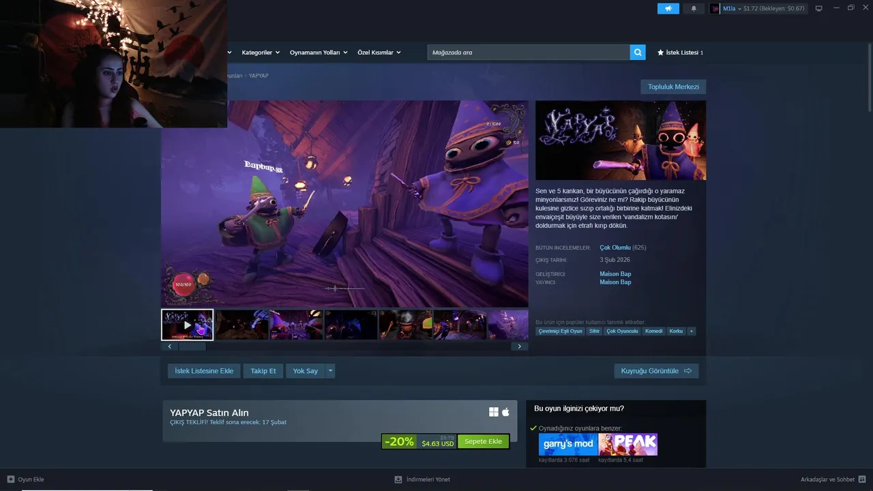Click the media strip horizontal scrollbar handle

[192, 346]
